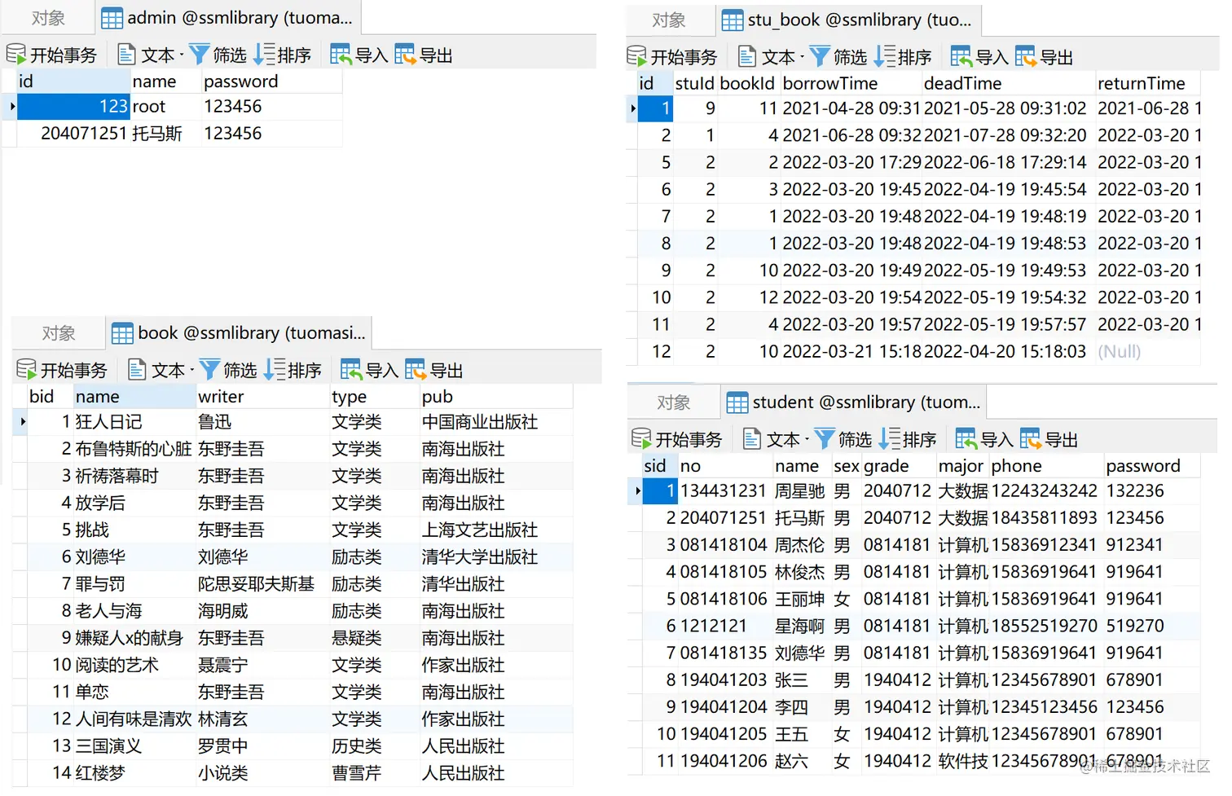Switch to the admin @ssmlibrary tab

tap(228, 18)
